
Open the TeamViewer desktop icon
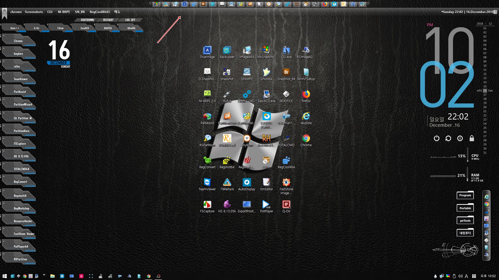pyautogui.click(x=207, y=184)
